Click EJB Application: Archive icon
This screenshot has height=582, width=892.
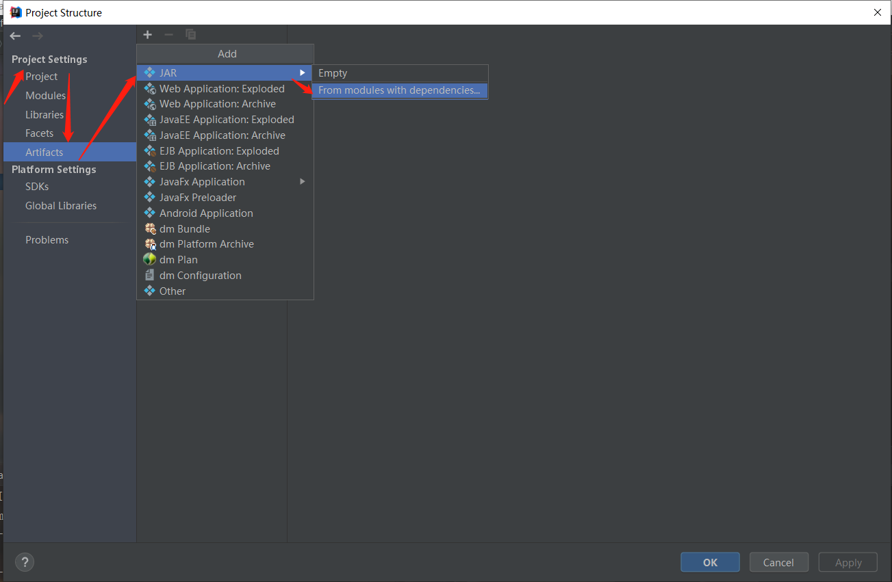coord(150,166)
